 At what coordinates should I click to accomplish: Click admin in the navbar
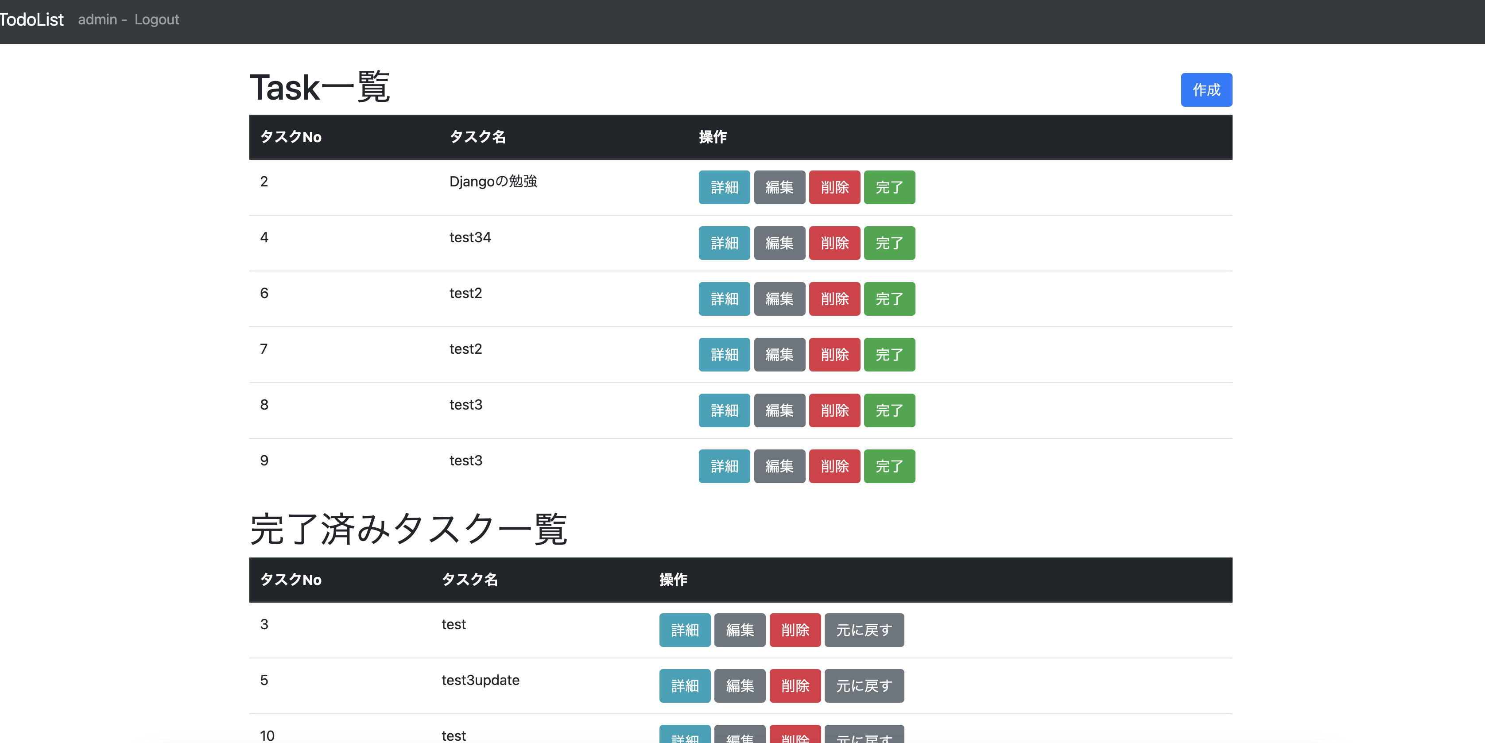pyautogui.click(x=98, y=19)
